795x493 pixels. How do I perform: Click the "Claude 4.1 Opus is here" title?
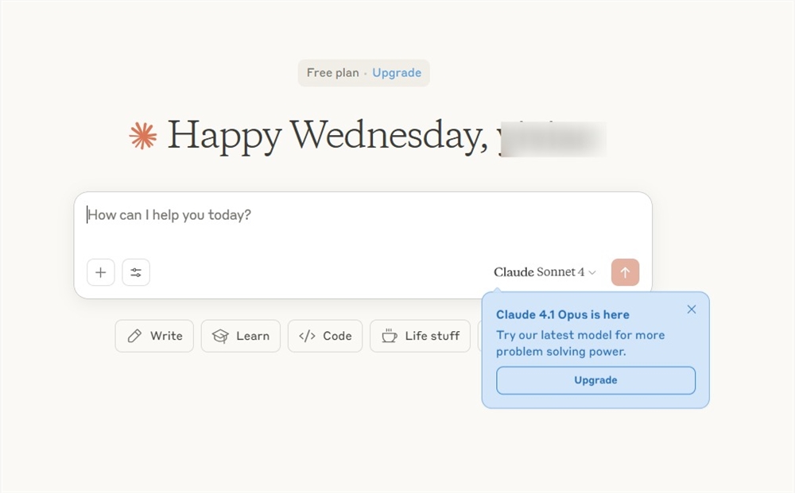coord(562,315)
